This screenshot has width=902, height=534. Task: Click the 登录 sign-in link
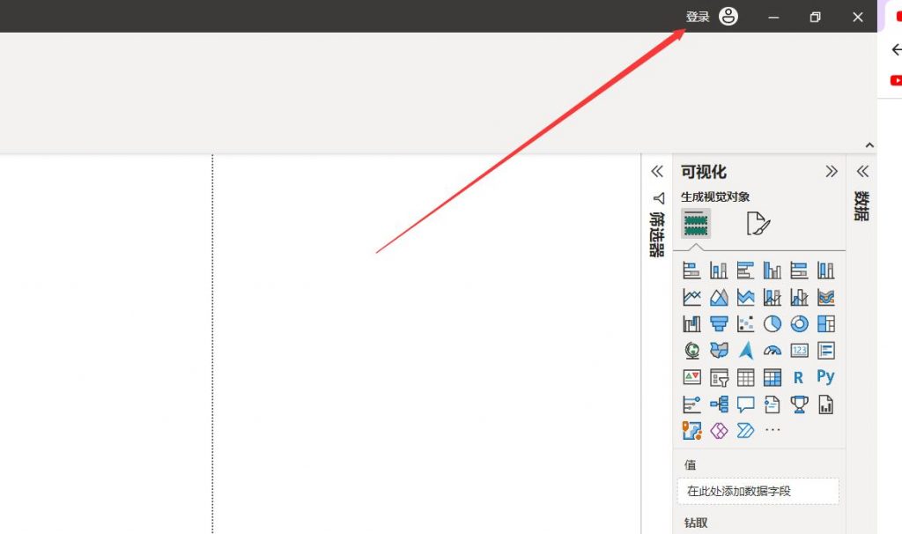(x=698, y=17)
